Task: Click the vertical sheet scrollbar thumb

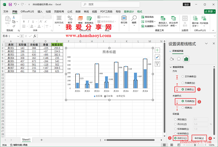Action: tap(164, 88)
